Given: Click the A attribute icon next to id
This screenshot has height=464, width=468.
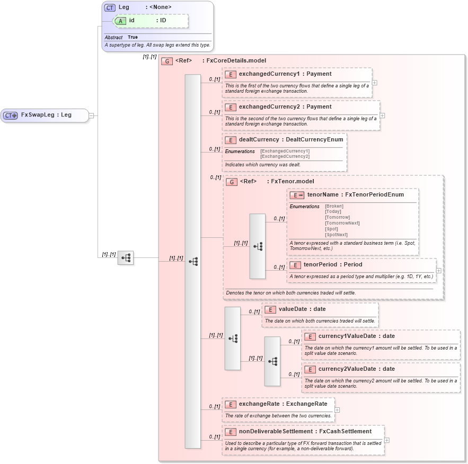Looking at the screenshot, I should click(x=120, y=21).
